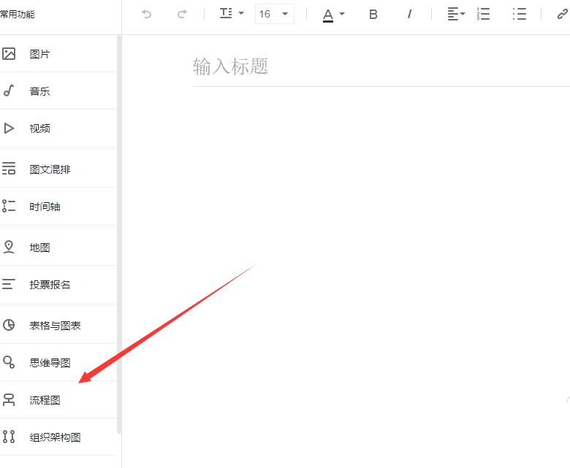Open the font size 16 dropdown
Screen dimensions: 570x468
coord(275,14)
